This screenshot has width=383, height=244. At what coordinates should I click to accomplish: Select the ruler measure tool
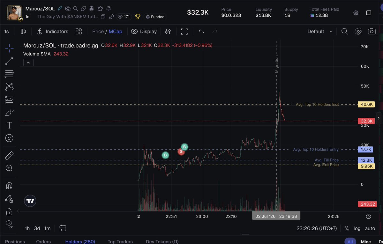(9, 155)
